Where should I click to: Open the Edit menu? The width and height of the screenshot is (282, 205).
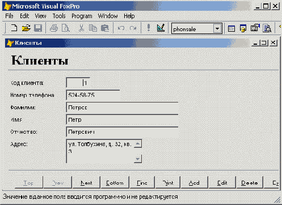24,16
